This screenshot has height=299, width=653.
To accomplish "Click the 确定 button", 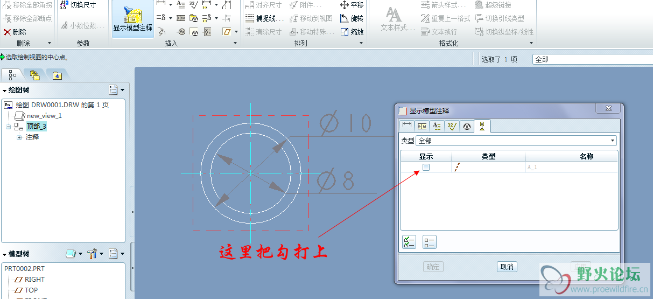I will coord(433,267).
